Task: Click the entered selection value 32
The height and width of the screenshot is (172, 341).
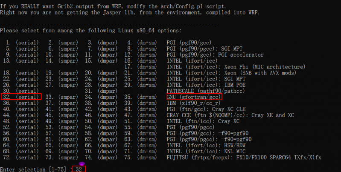Action: pyautogui.click(x=78, y=169)
